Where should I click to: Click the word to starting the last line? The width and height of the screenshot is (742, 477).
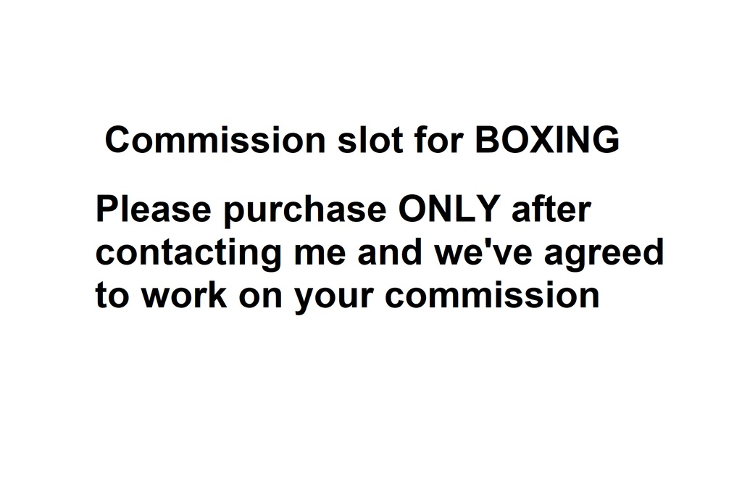(112, 295)
